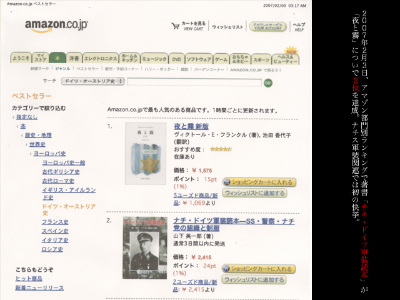Select ヨーロッパ史一般 category
The width and height of the screenshot is (400, 300).
point(64,162)
